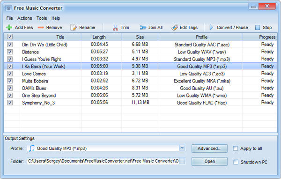
Task: Sort by the Size column header
Action: click(140, 37)
